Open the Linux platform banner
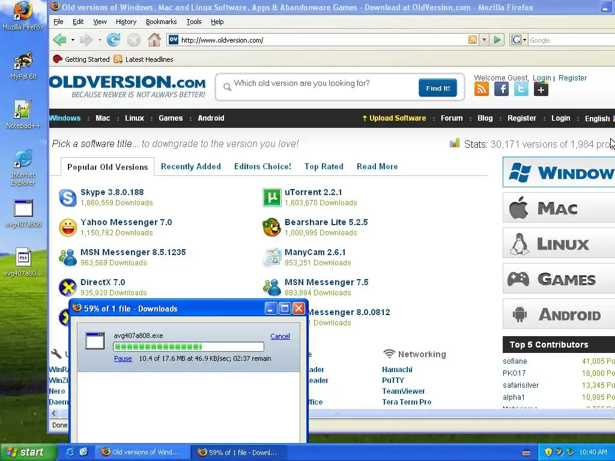This screenshot has height=461, width=615. pos(559,243)
